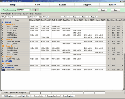Click the Close button
Screen dimensions: 125x99
(x=115, y=10)
